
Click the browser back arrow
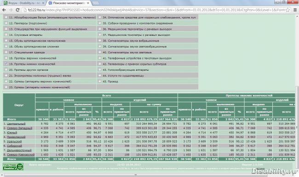4,10
